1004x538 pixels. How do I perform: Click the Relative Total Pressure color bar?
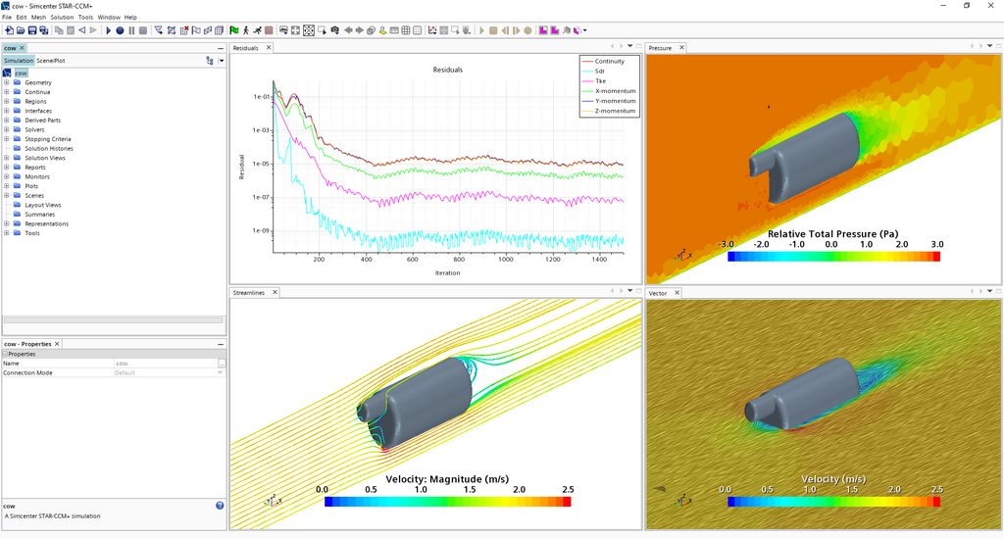833,256
